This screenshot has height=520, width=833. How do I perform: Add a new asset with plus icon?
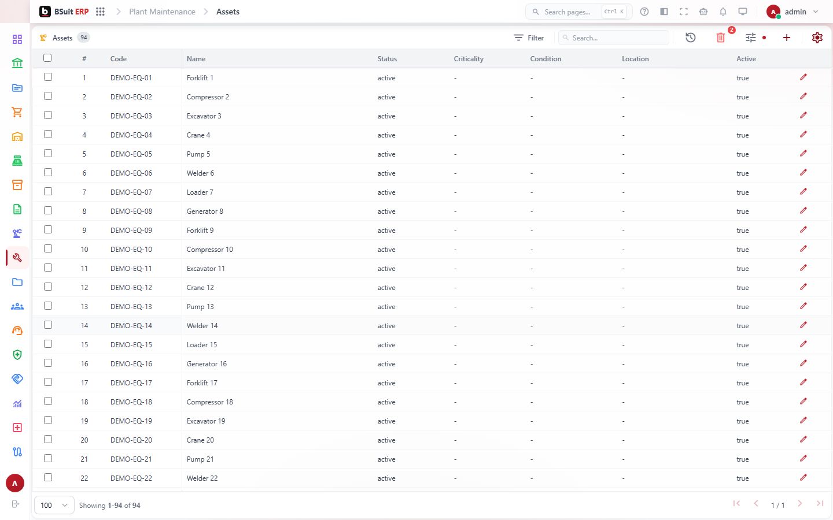787,38
